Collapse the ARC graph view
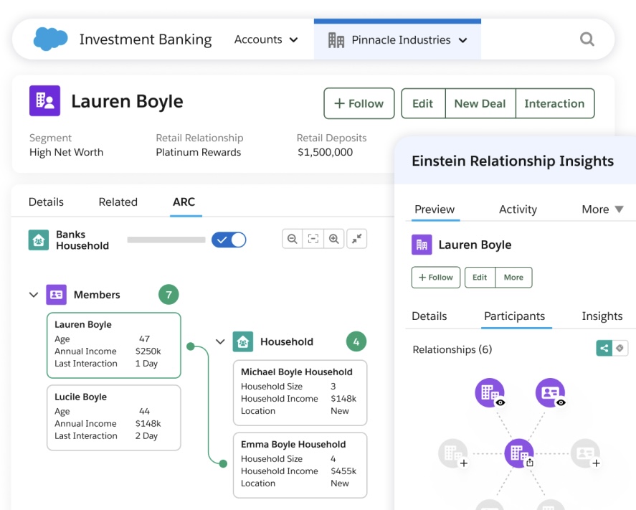This screenshot has height=510, width=636. (x=356, y=239)
